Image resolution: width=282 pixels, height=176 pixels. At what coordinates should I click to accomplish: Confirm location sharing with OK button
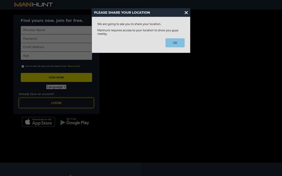(x=175, y=43)
